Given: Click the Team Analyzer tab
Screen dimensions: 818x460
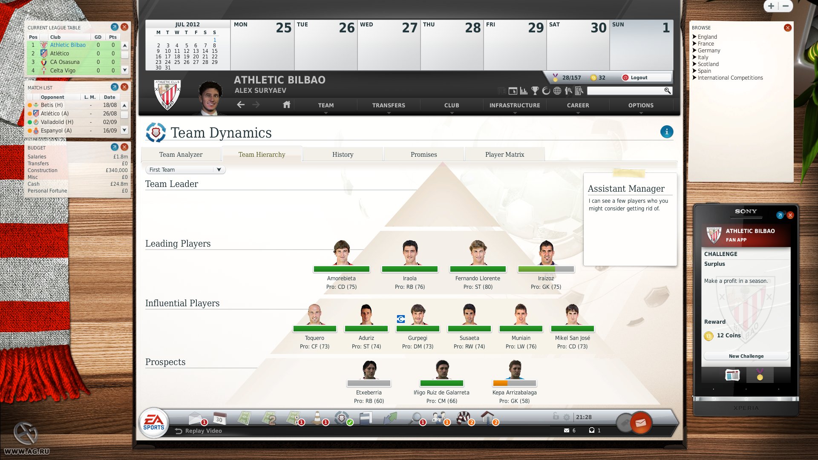Looking at the screenshot, I should (x=181, y=155).
